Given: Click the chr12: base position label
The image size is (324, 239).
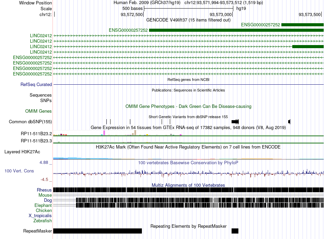Looking at the screenshot, I should (x=46, y=14).
